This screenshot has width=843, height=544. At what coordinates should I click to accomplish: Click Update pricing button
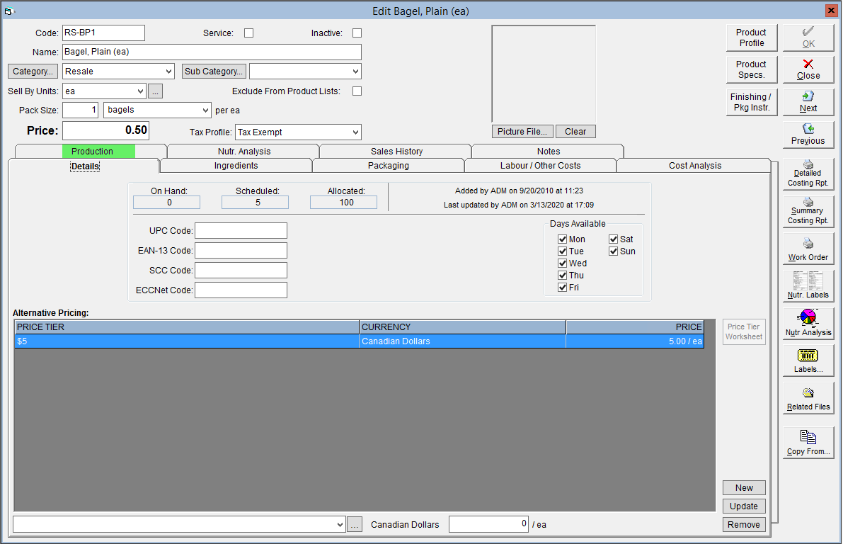744,506
